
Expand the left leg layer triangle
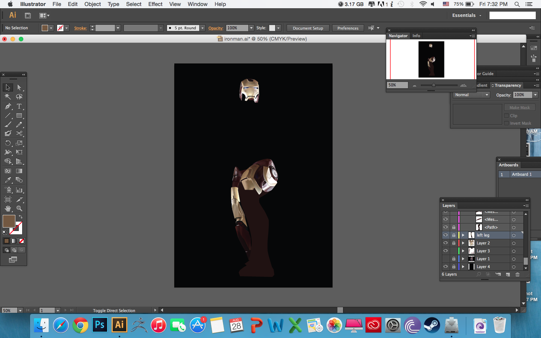pyautogui.click(x=463, y=235)
